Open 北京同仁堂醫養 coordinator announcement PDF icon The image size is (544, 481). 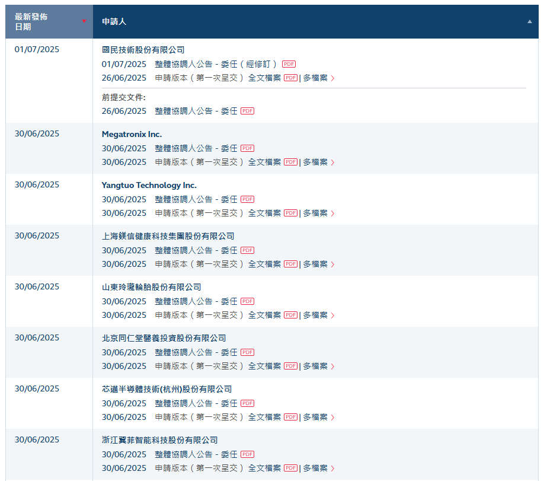[247, 352]
